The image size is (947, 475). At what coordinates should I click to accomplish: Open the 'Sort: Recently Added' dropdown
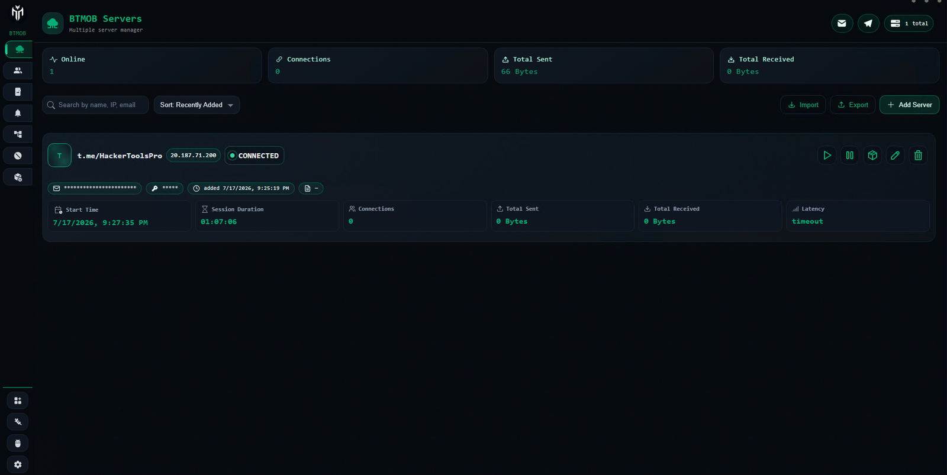pyautogui.click(x=197, y=105)
